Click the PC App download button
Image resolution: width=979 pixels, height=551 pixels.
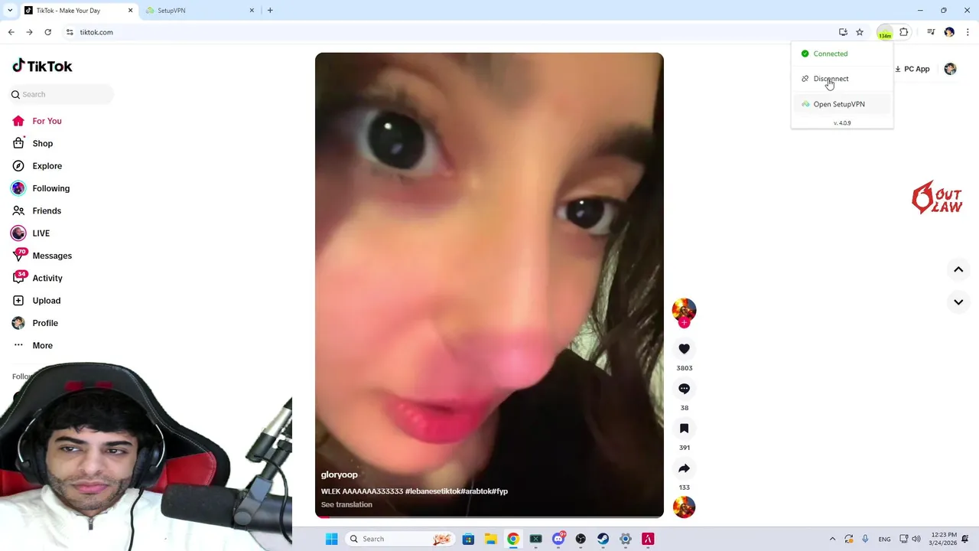tap(912, 69)
